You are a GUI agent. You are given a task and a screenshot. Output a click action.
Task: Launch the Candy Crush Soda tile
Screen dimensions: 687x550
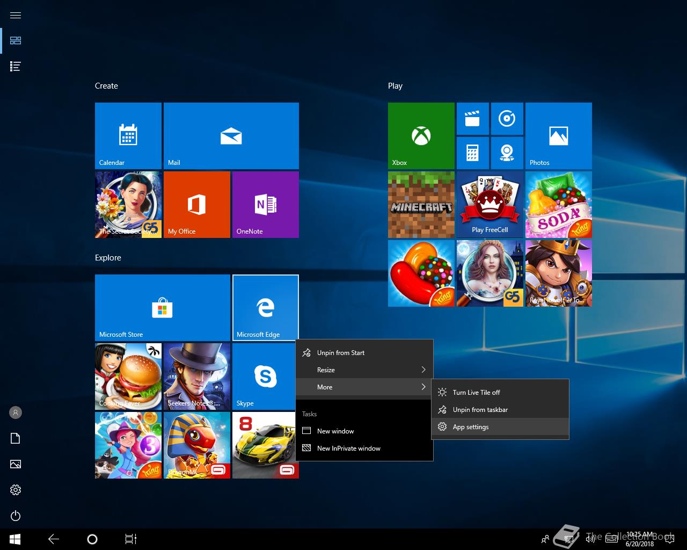coord(559,205)
